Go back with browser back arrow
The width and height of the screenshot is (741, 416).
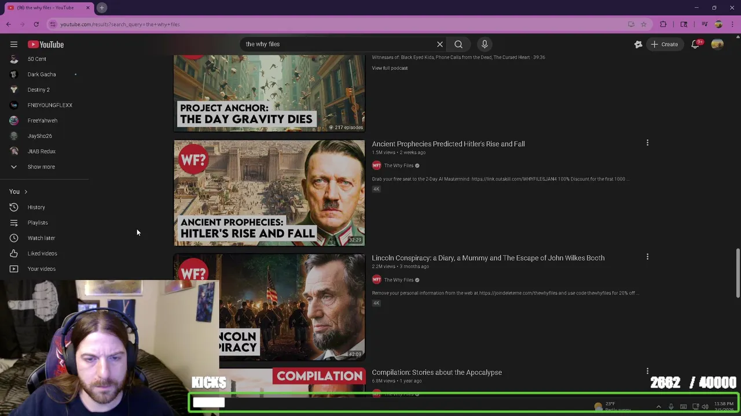pos(8,24)
